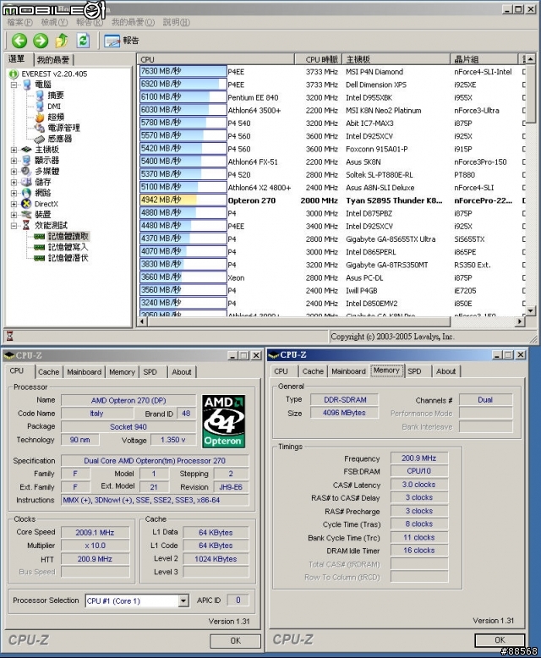This screenshot has height=658, width=541.
Task: Expand the 顯示器 tree node
Action: pyautogui.click(x=14, y=161)
